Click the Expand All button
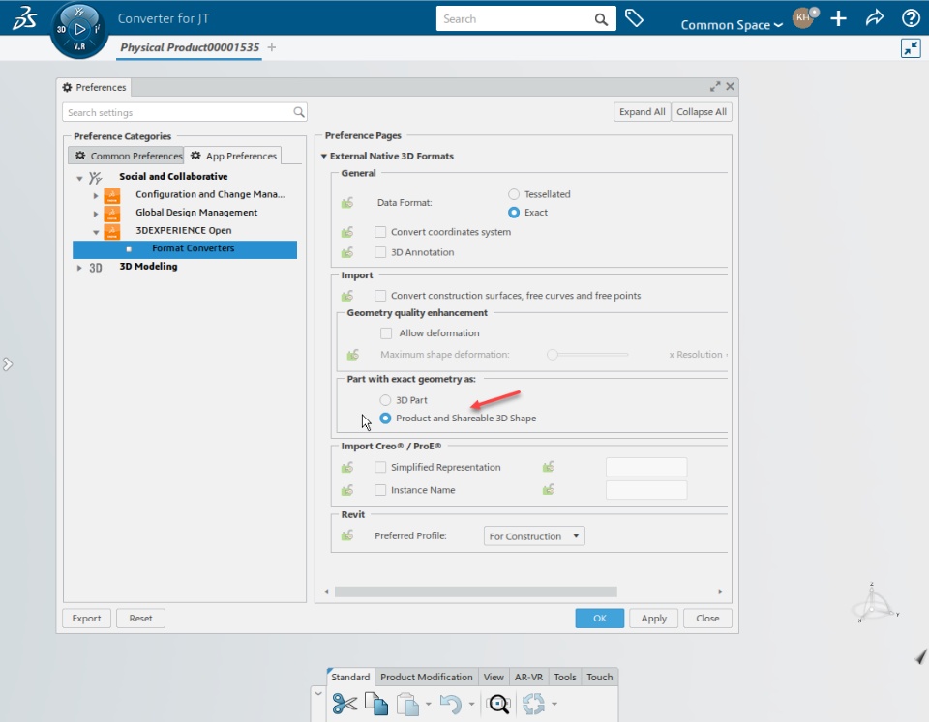929x722 pixels. coord(643,112)
